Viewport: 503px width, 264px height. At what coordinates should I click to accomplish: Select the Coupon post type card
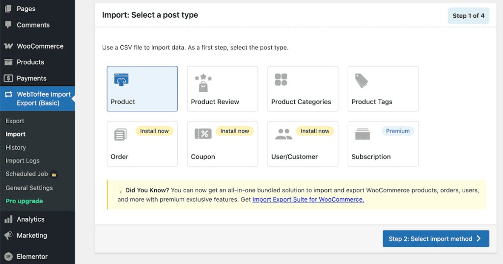tap(223, 144)
